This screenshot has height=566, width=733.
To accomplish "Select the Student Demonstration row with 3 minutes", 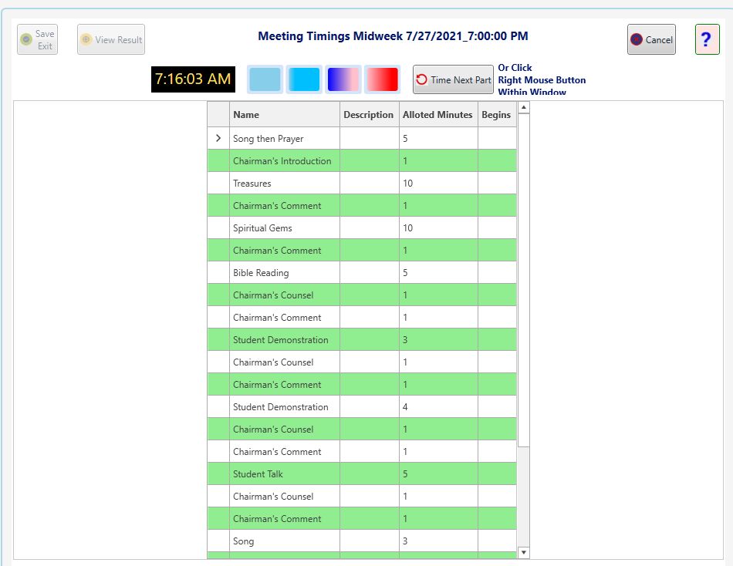I will (362, 340).
